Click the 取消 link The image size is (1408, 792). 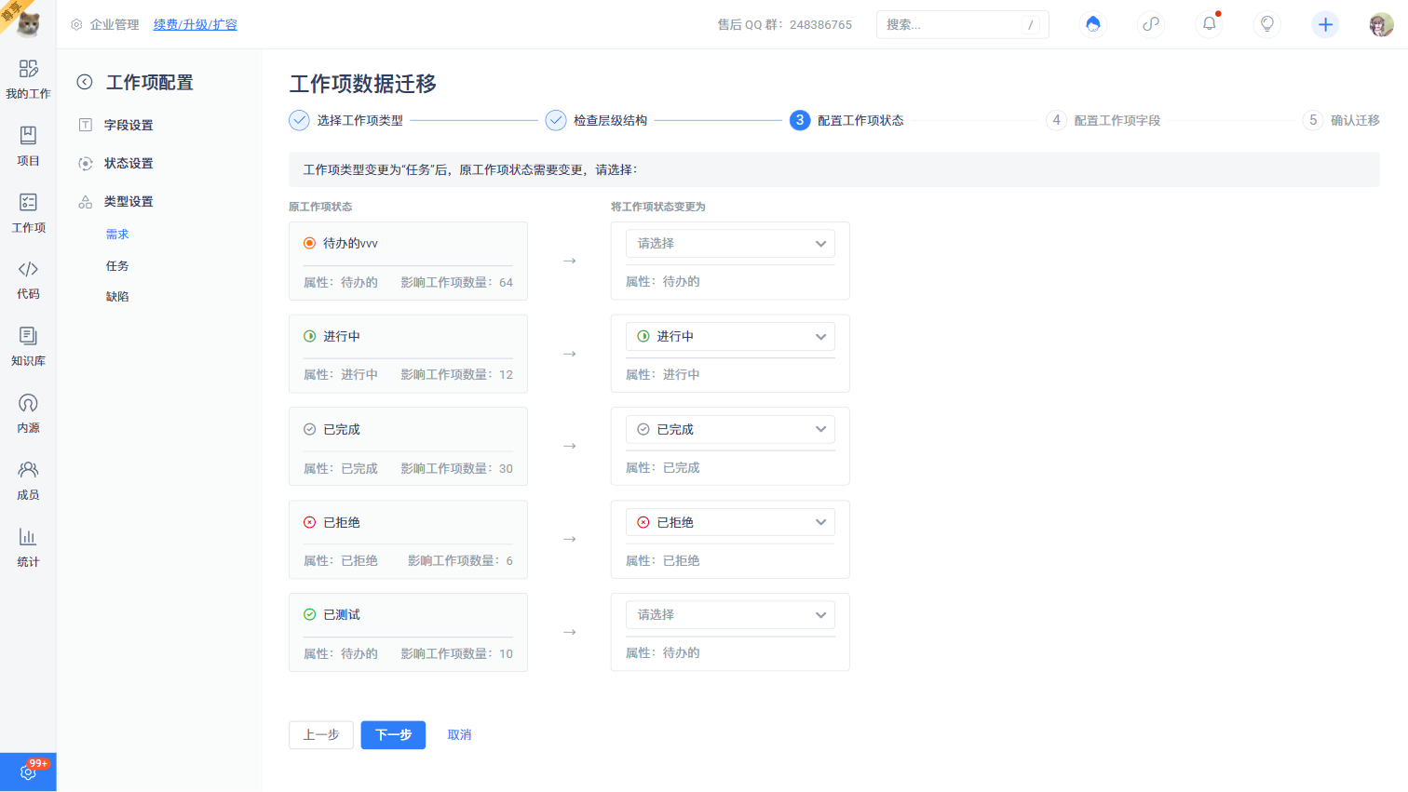(459, 735)
